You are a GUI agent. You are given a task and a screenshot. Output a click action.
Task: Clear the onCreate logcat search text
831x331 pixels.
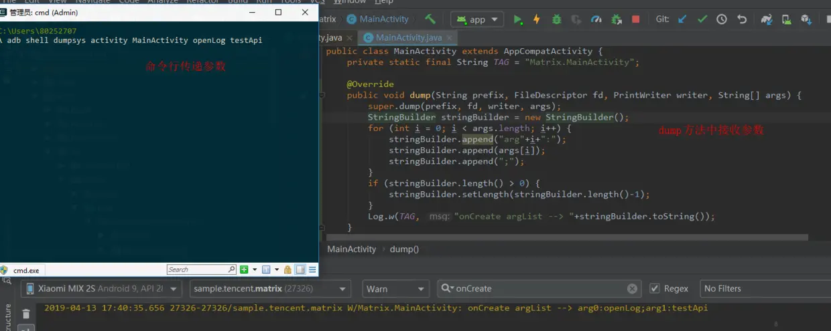click(x=632, y=289)
